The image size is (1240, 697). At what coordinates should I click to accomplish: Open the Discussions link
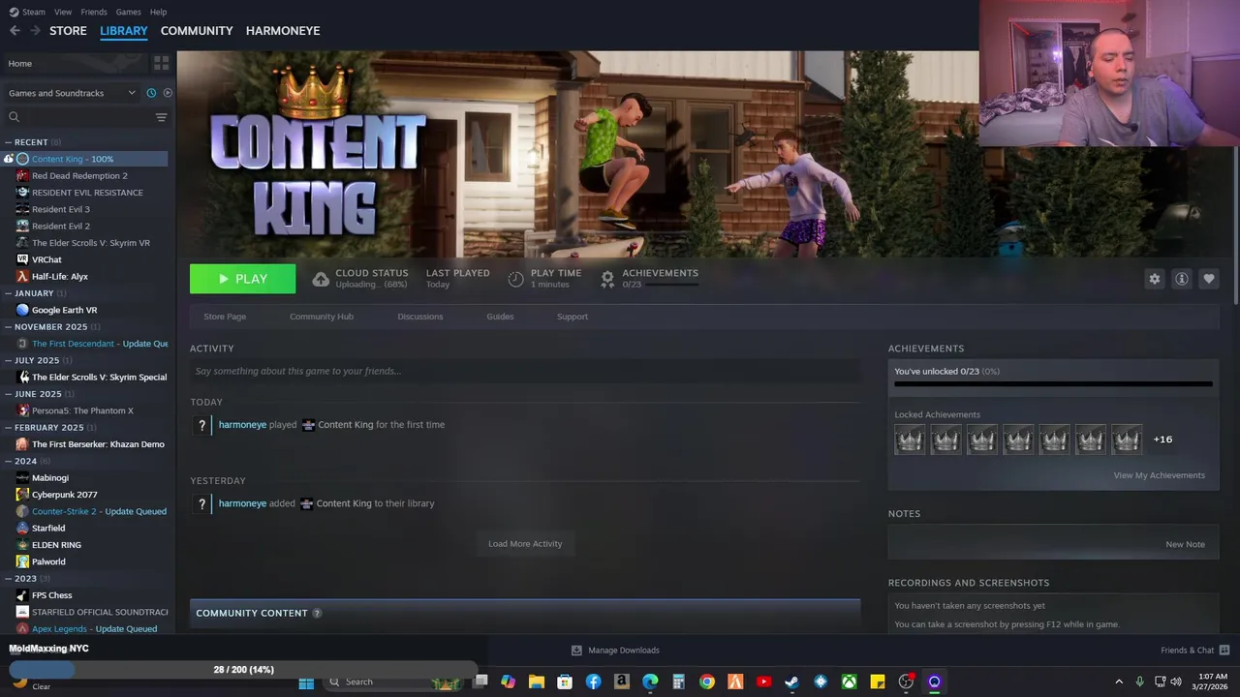[420, 317]
